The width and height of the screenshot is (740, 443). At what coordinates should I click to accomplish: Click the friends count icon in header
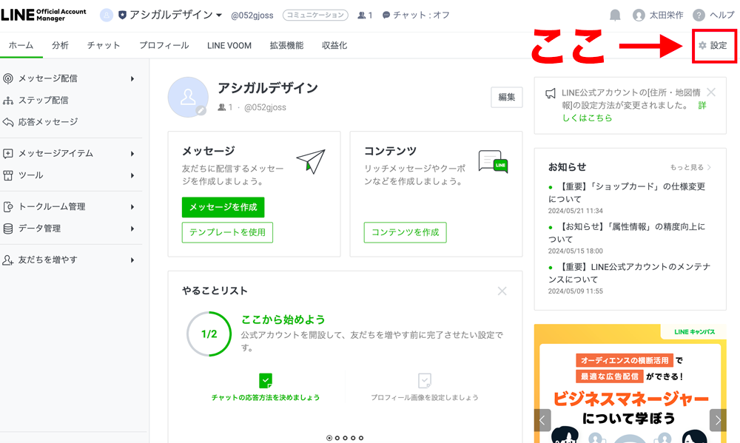[x=362, y=15]
